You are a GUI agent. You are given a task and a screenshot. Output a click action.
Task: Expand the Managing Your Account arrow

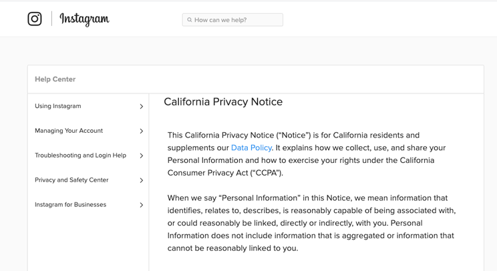(x=142, y=131)
